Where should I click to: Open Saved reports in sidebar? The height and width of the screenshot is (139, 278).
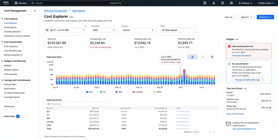[10, 27]
